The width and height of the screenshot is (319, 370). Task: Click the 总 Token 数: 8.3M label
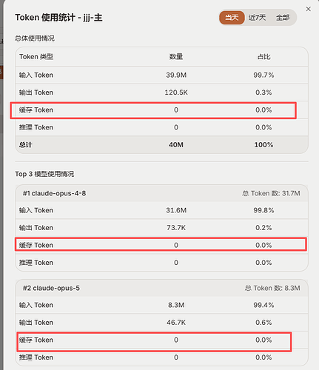(x=272, y=288)
